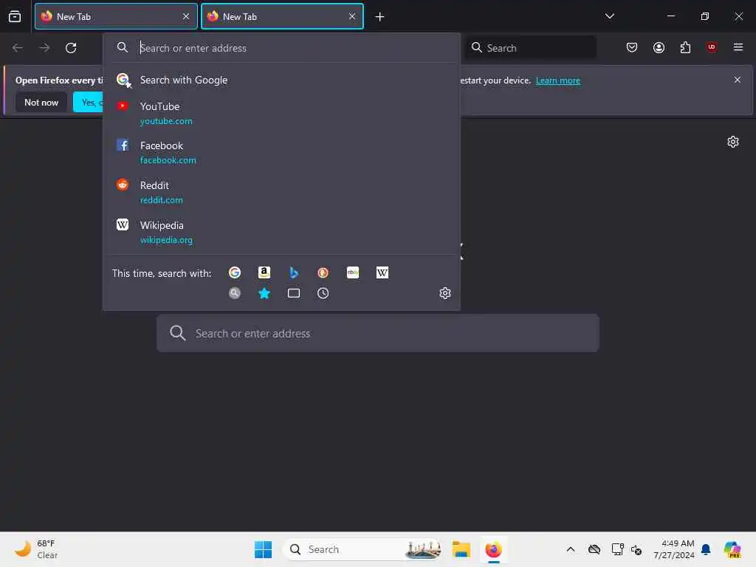The height and width of the screenshot is (567, 756).
Task: Click the Firefox taskbar icon
Action: click(x=494, y=549)
